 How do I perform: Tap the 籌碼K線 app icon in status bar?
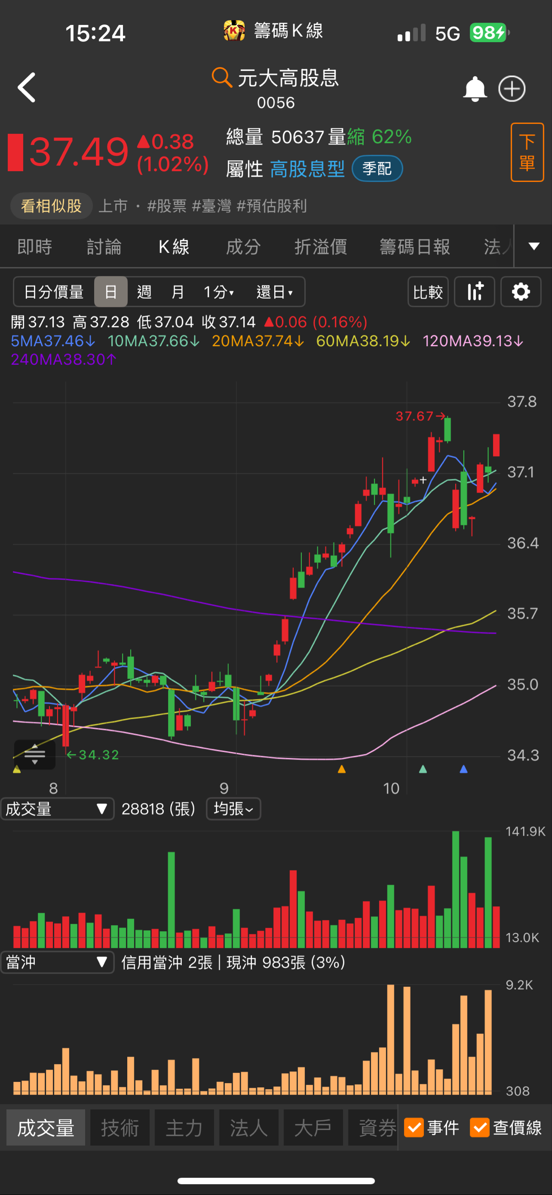coord(234,31)
